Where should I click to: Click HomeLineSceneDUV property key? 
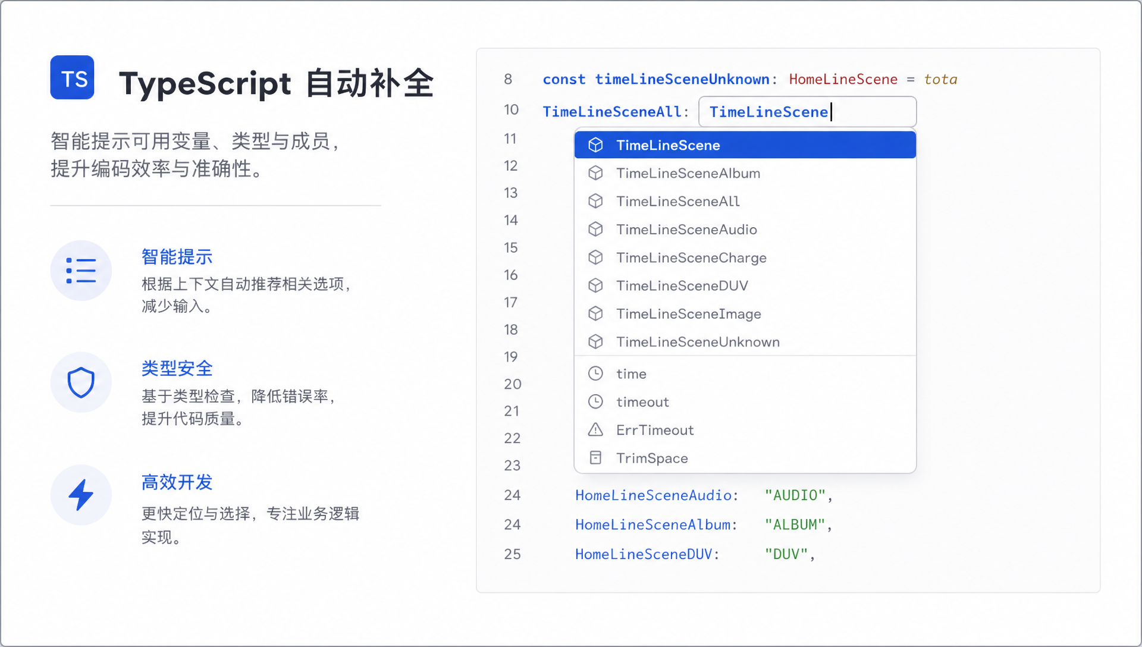point(644,554)
